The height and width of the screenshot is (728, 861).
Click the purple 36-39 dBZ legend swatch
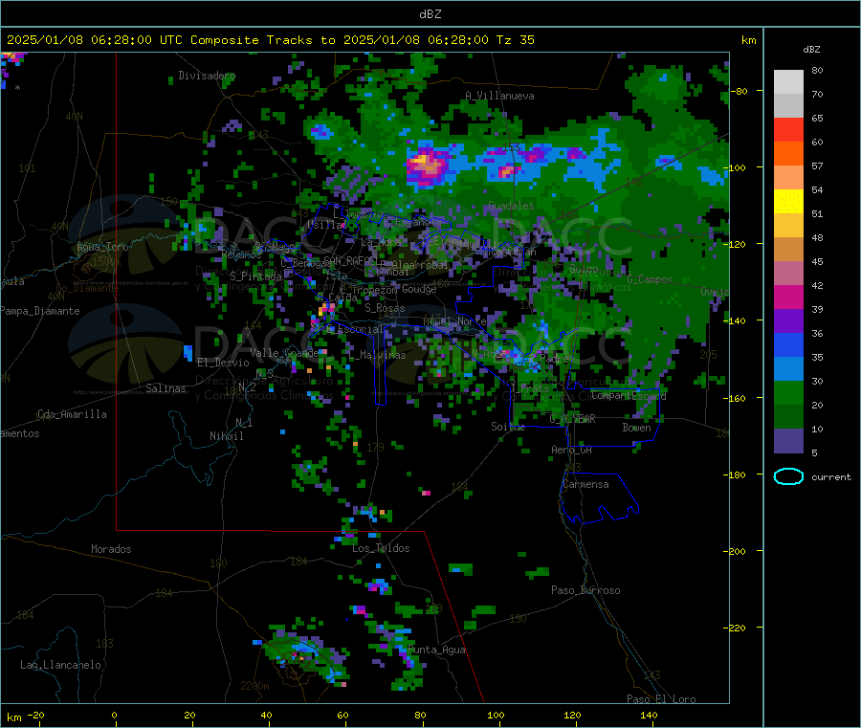pyautogui.click(x=788, y=321)
